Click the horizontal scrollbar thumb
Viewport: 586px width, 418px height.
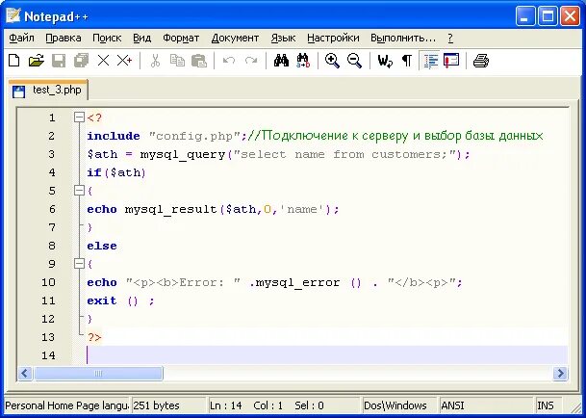point(98,373)
